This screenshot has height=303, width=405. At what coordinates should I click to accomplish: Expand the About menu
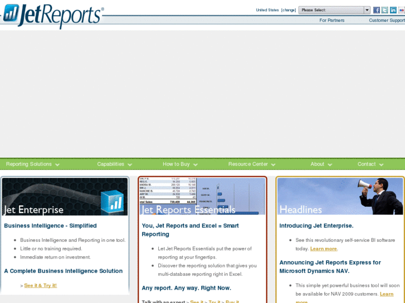tap(321, 164)
